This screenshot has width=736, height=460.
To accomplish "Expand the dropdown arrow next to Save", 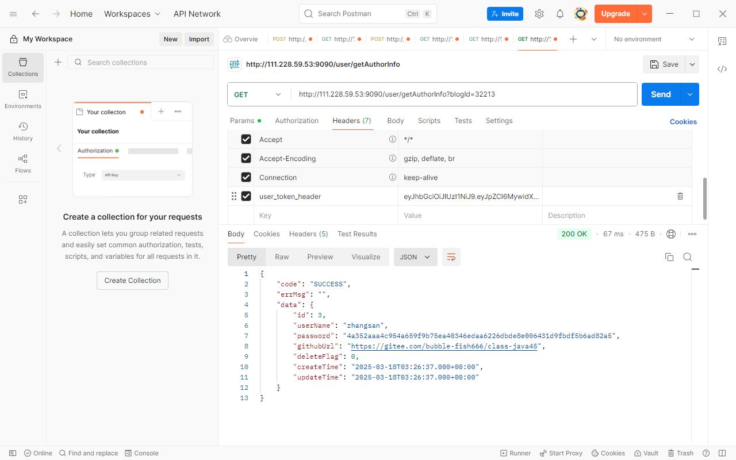I will [x=692, y=64].
